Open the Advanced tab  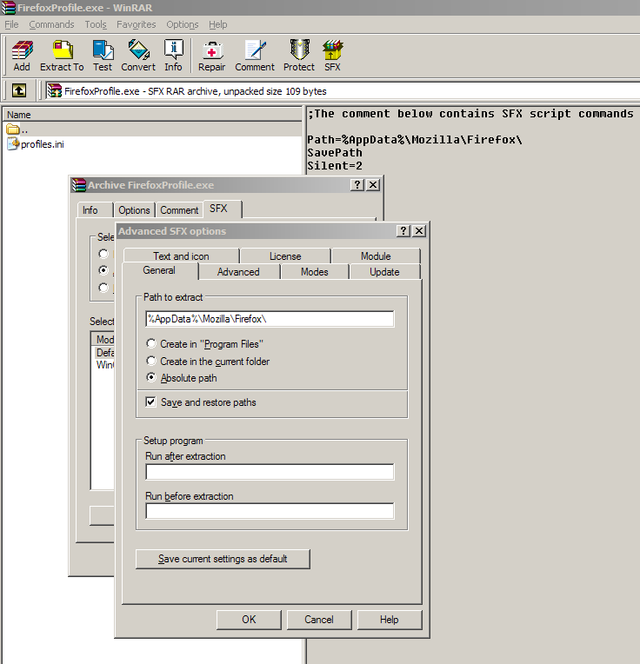pyautogui.click(x=238, y=271)
